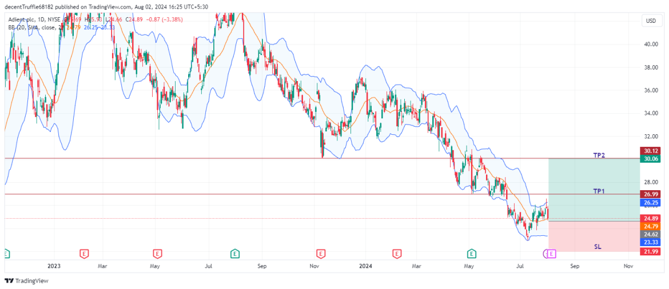Click the 2024 label on time axis
The height and width of the screenshot is (289, 669).
tap(366, 266)
